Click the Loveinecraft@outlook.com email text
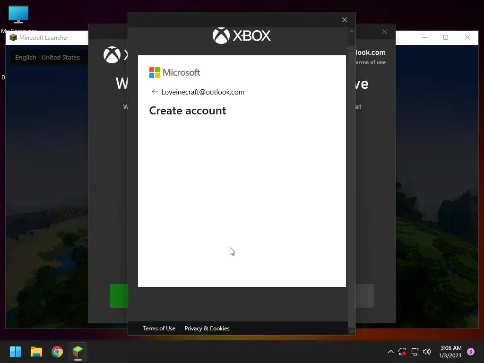This screenshot has height=363, width=484. [x=203, y=92]
